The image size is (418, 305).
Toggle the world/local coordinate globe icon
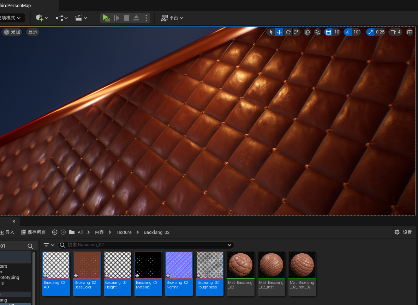307,32
